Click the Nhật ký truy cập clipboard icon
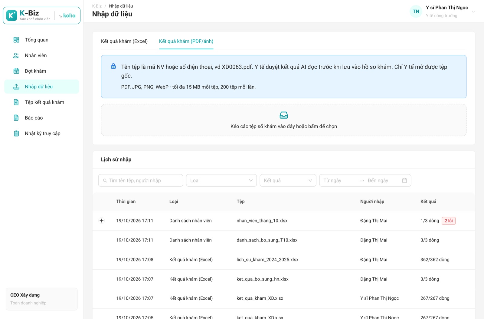Screen dimensions: 484x319 (x=16, y=133)
